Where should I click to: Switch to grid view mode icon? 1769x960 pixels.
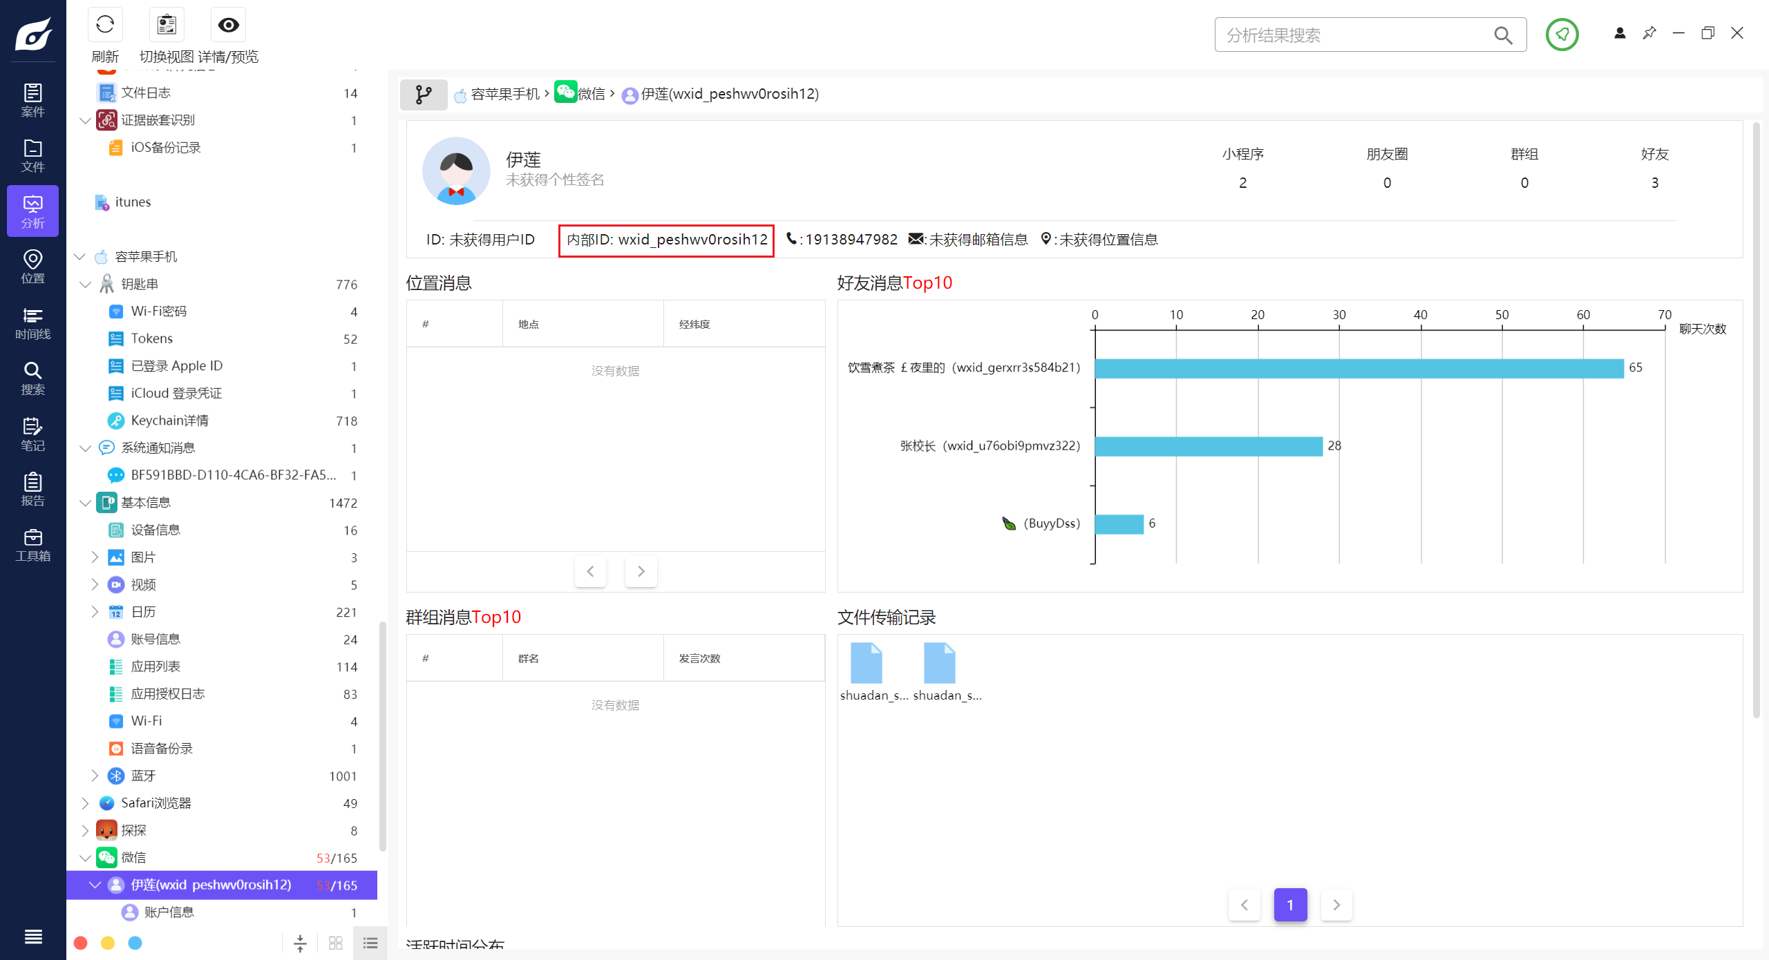(336, 943)
